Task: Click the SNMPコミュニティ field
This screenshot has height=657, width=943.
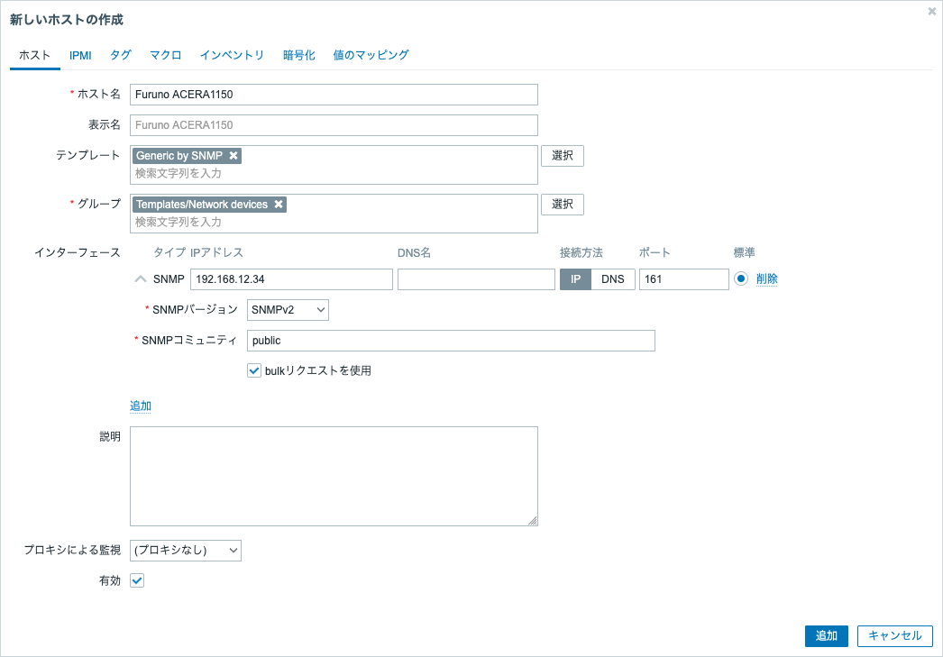Action: (451, 341)
